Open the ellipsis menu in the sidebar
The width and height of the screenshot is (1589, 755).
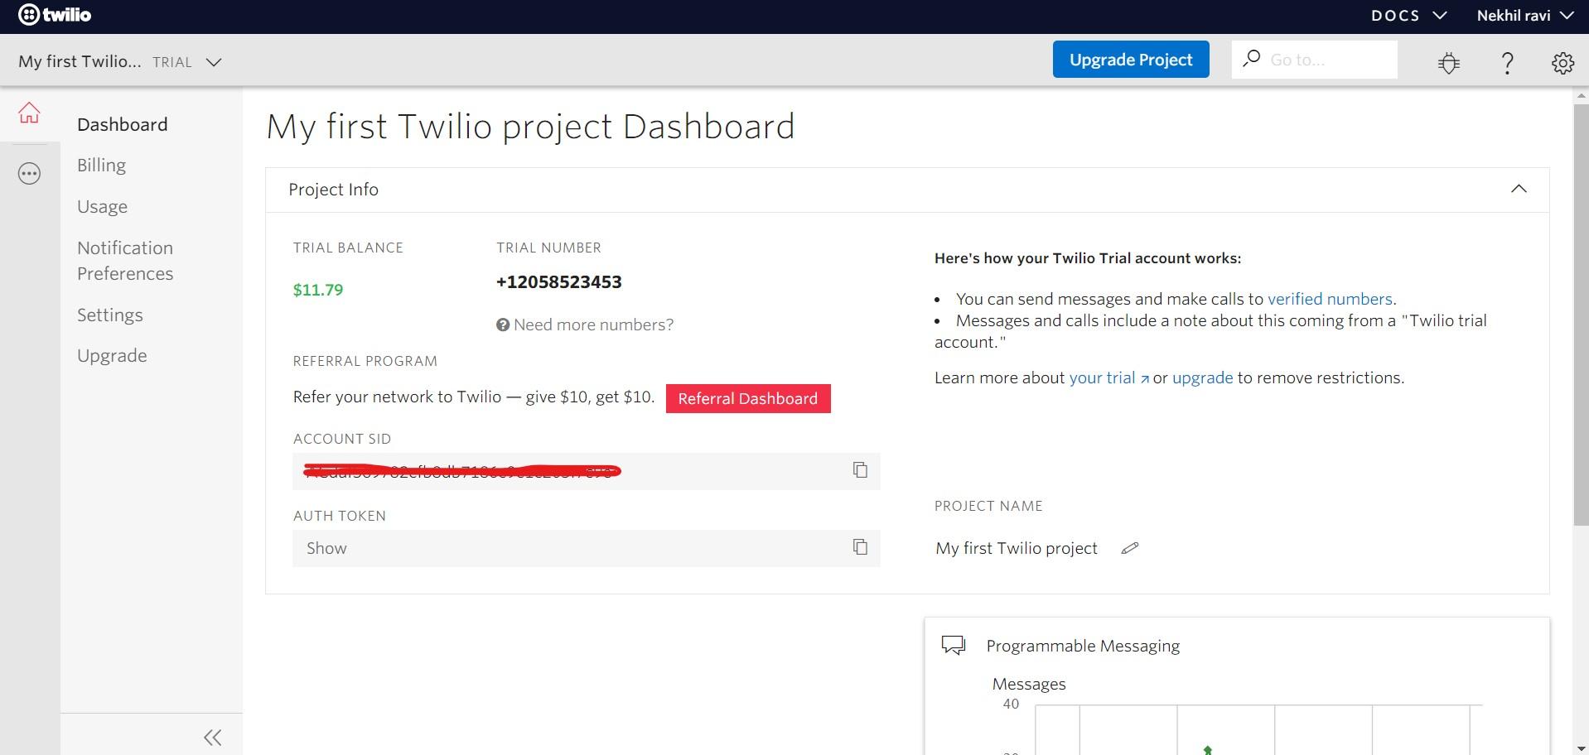29,174
